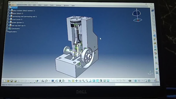The height and width of the screenshot is (99, 176).
Task: Fit all in view
Action: pyautogui.click(x=73, y=81)
